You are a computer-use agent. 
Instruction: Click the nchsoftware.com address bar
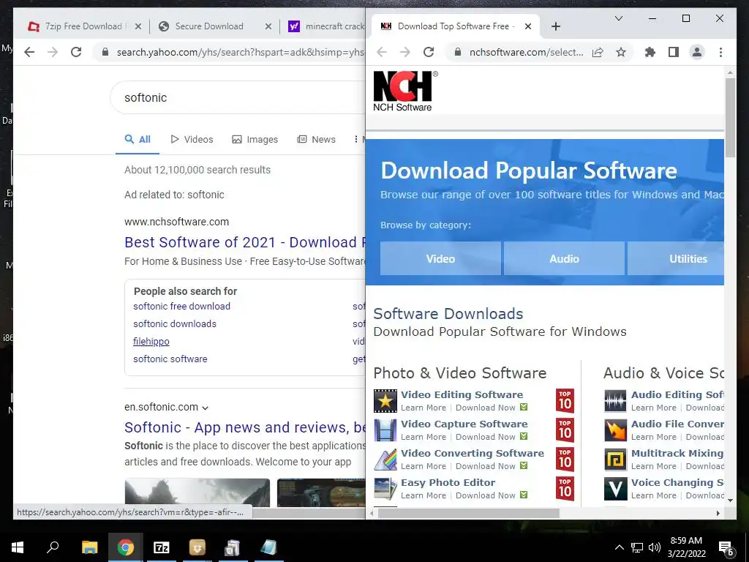526,52
